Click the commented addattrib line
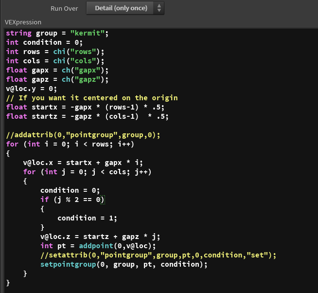 click(x=83, y=135)
